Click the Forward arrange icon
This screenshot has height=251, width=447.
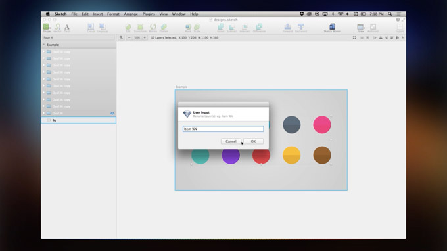coord(287,28)
